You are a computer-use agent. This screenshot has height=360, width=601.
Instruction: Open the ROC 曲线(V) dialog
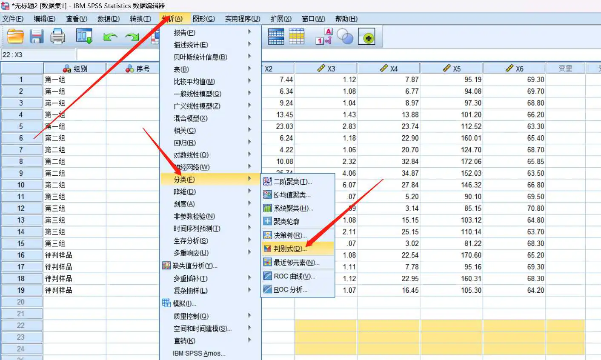[294, 276]
